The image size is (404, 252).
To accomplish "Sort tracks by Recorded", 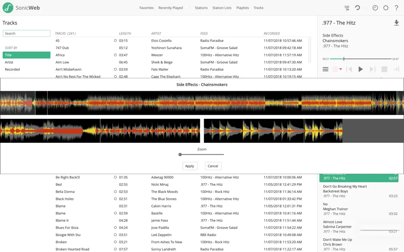I will pos(12,69).
